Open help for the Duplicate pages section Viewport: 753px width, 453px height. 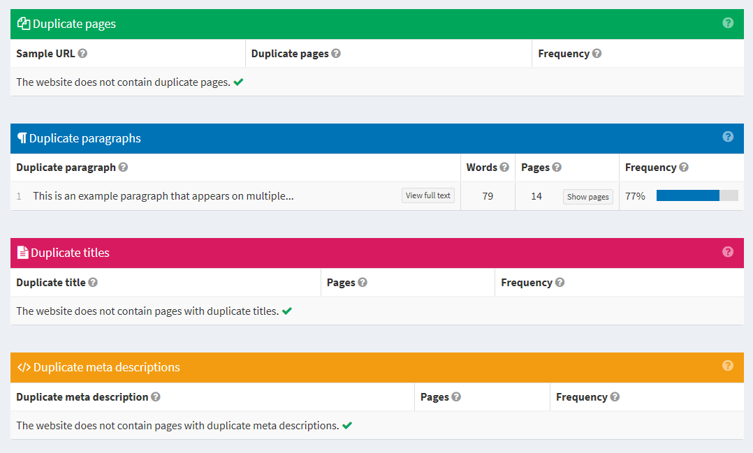point(728,23)
